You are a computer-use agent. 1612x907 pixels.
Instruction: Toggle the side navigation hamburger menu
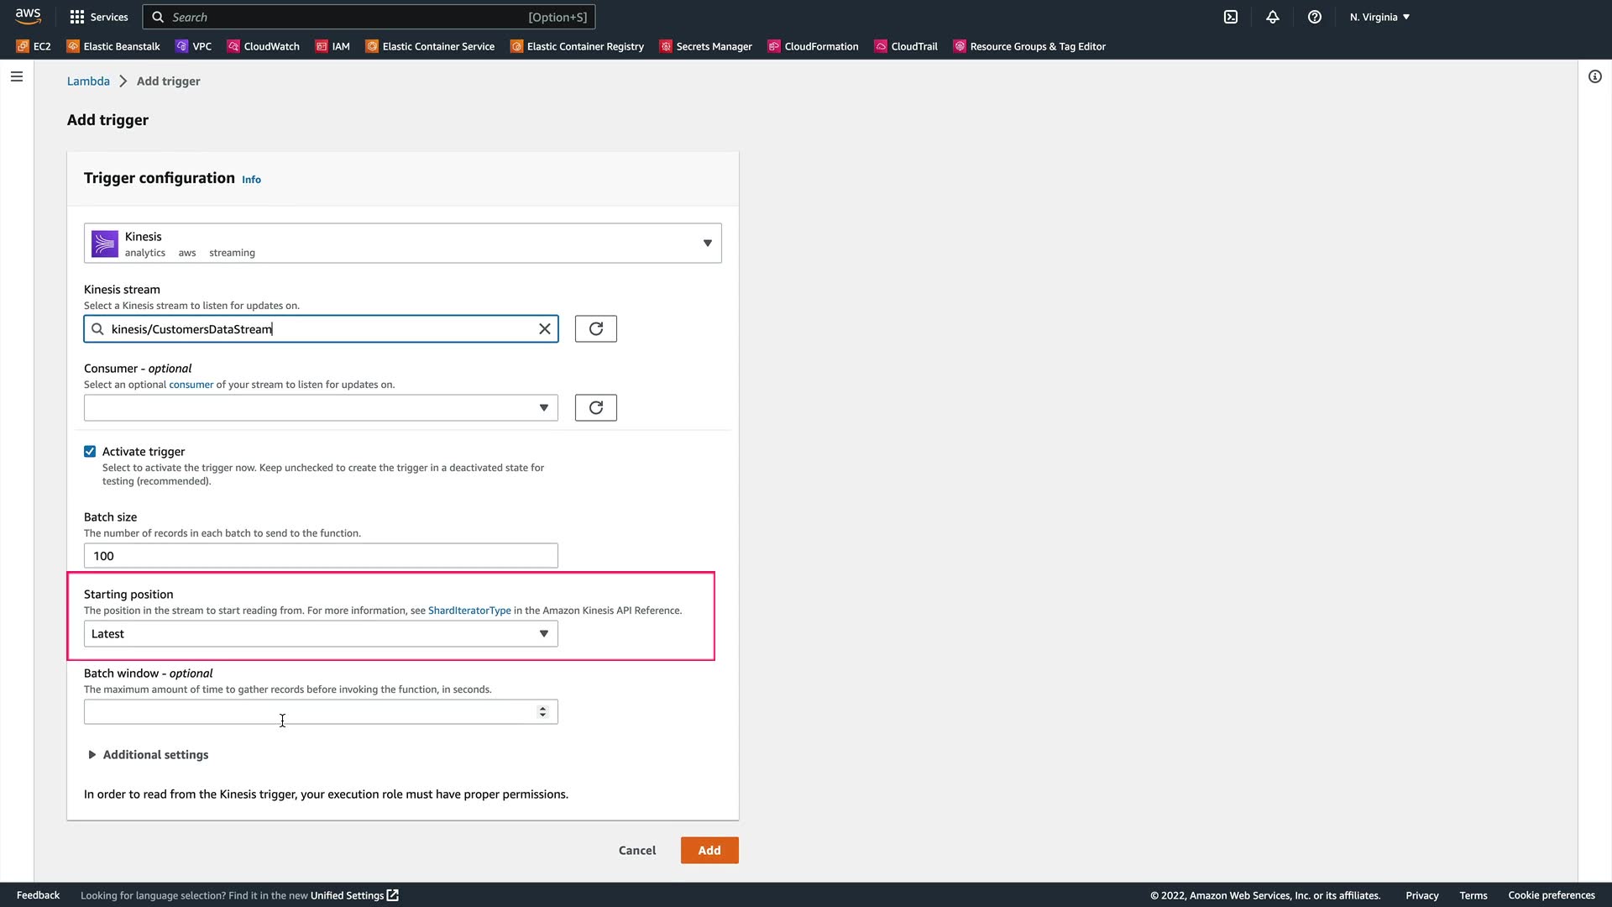(17, 76)
